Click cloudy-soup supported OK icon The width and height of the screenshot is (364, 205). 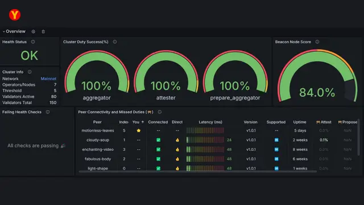276,140
